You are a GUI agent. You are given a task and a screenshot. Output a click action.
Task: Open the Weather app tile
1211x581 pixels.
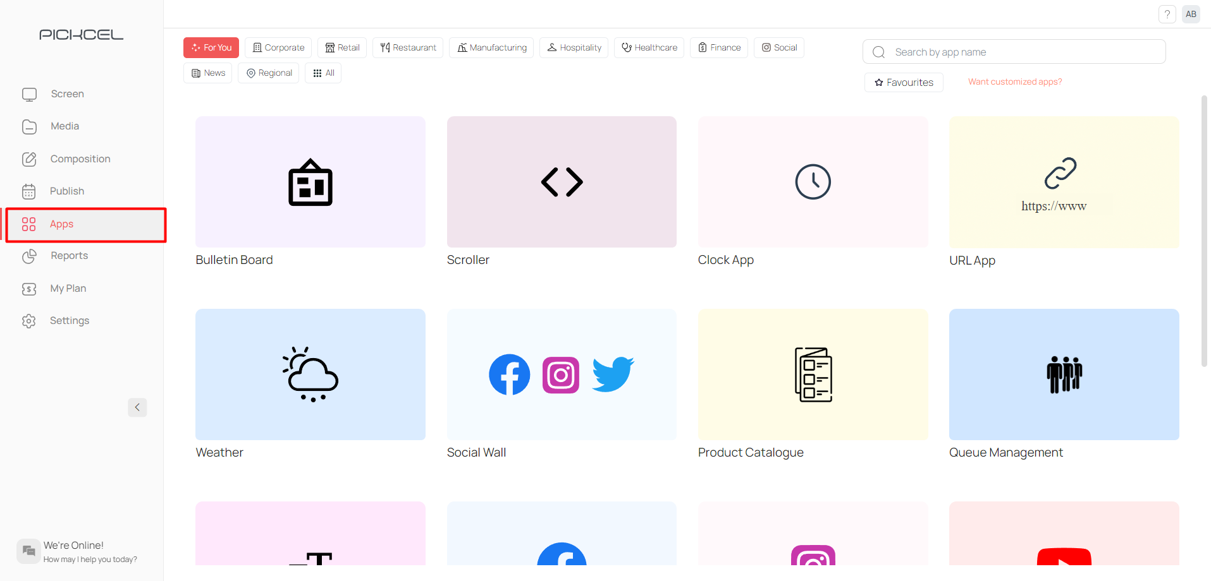coord(310,374)
